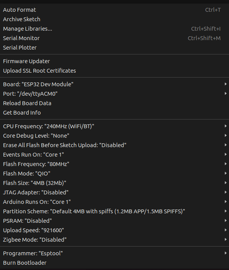Image resolution: width=229 pixels, height=270 pixels.
Task: Open Partition Scheme submenu
Action: coord(114,211)
